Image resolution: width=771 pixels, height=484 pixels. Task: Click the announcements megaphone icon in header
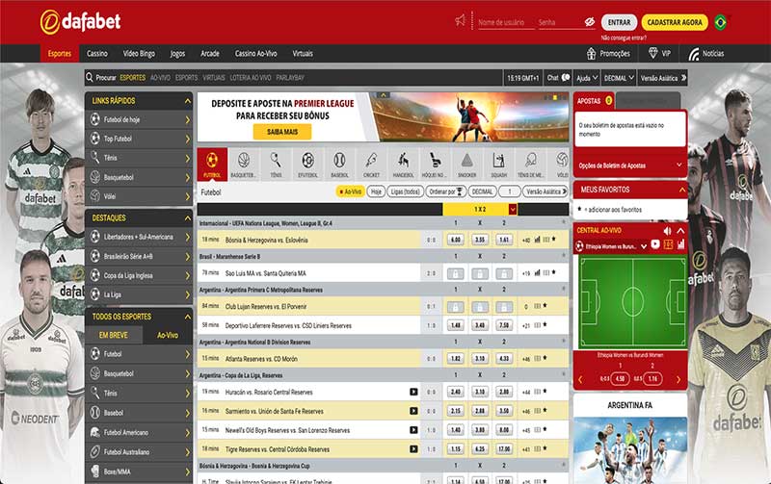pos(460,20)
